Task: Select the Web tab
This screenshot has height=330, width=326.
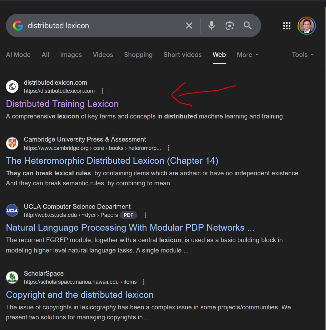Action: tap(219, 55)
